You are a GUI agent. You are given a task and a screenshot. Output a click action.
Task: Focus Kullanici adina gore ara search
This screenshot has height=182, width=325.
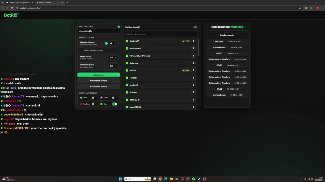pos(161,34)
